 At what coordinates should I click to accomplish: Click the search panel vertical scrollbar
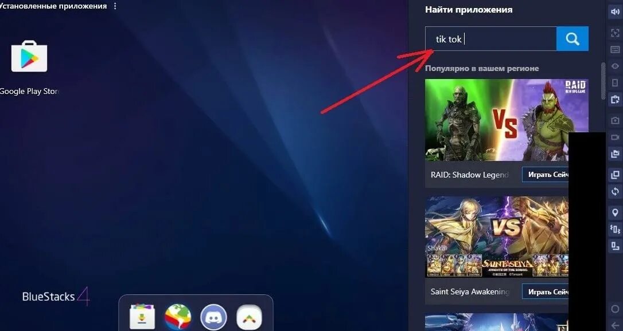[x=603, y=81]
